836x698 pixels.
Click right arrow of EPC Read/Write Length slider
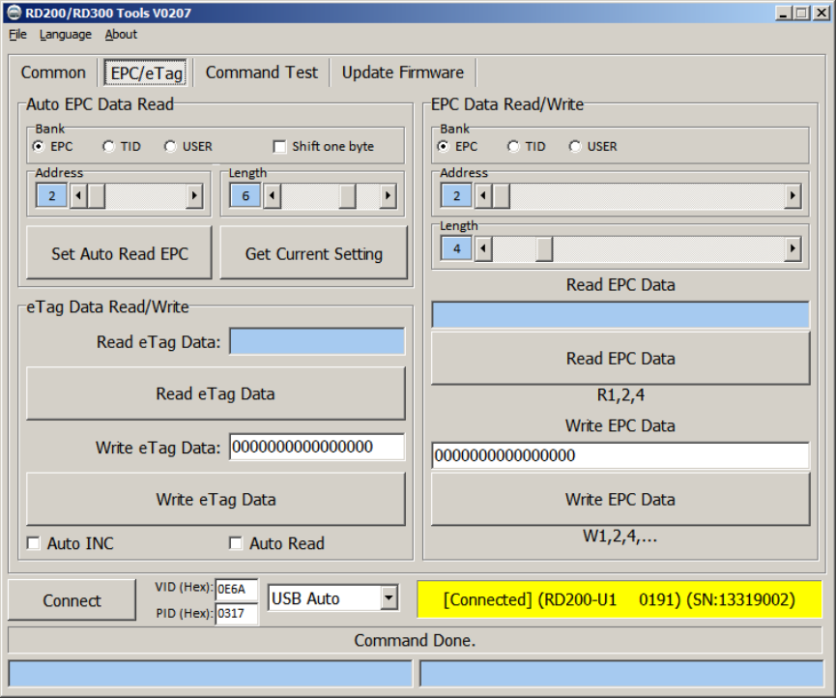click(793, 248)
